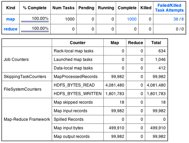Open the 38 failed task attempts link
Viewport: 189px width, 143px height.
tap(176, 19)
